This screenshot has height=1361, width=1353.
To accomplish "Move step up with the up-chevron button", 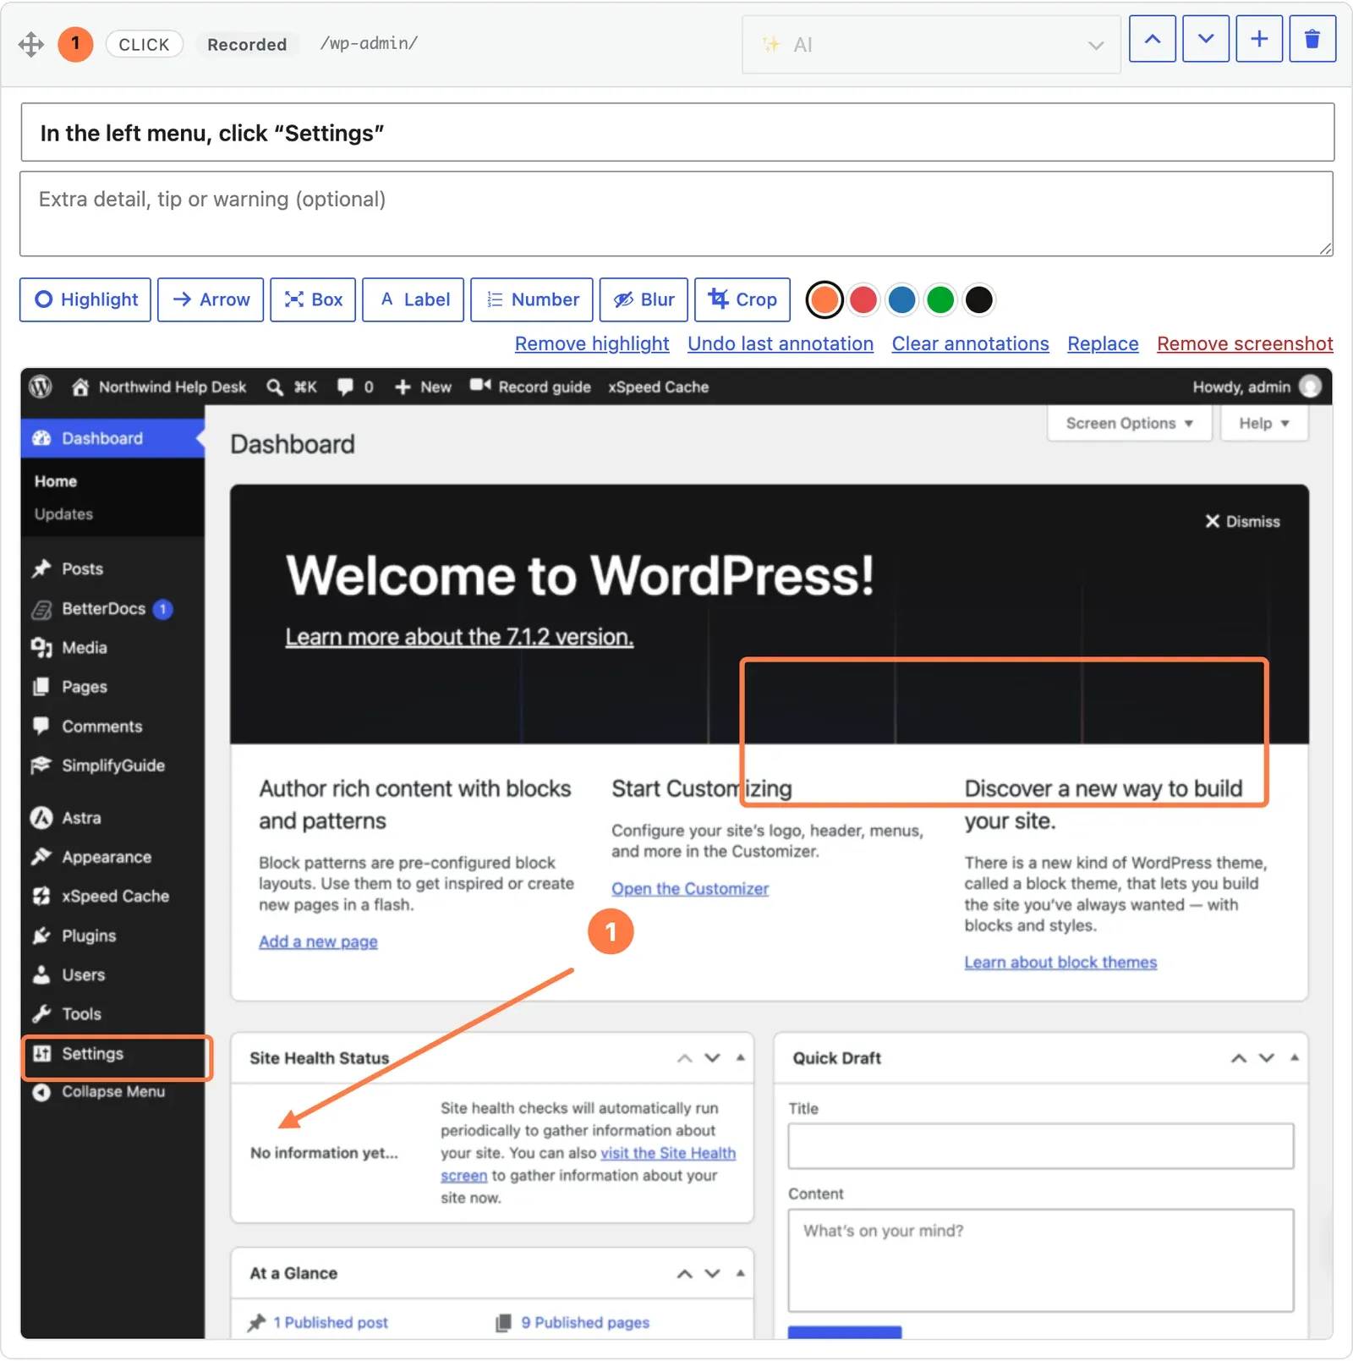I will (1153, 39).
